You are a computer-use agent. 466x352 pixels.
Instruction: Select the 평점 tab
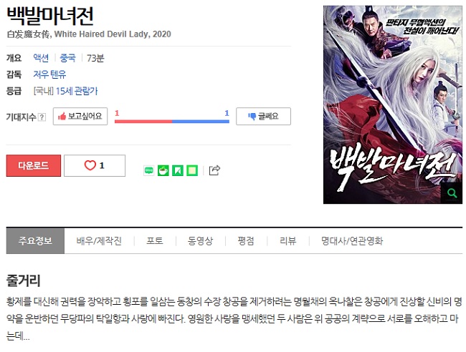[246, 241]
